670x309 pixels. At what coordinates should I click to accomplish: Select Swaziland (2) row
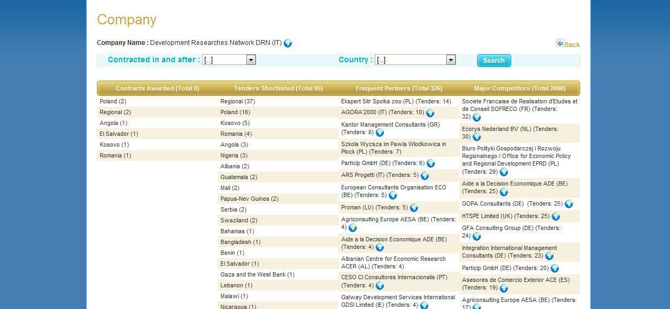tap(278, 220)
